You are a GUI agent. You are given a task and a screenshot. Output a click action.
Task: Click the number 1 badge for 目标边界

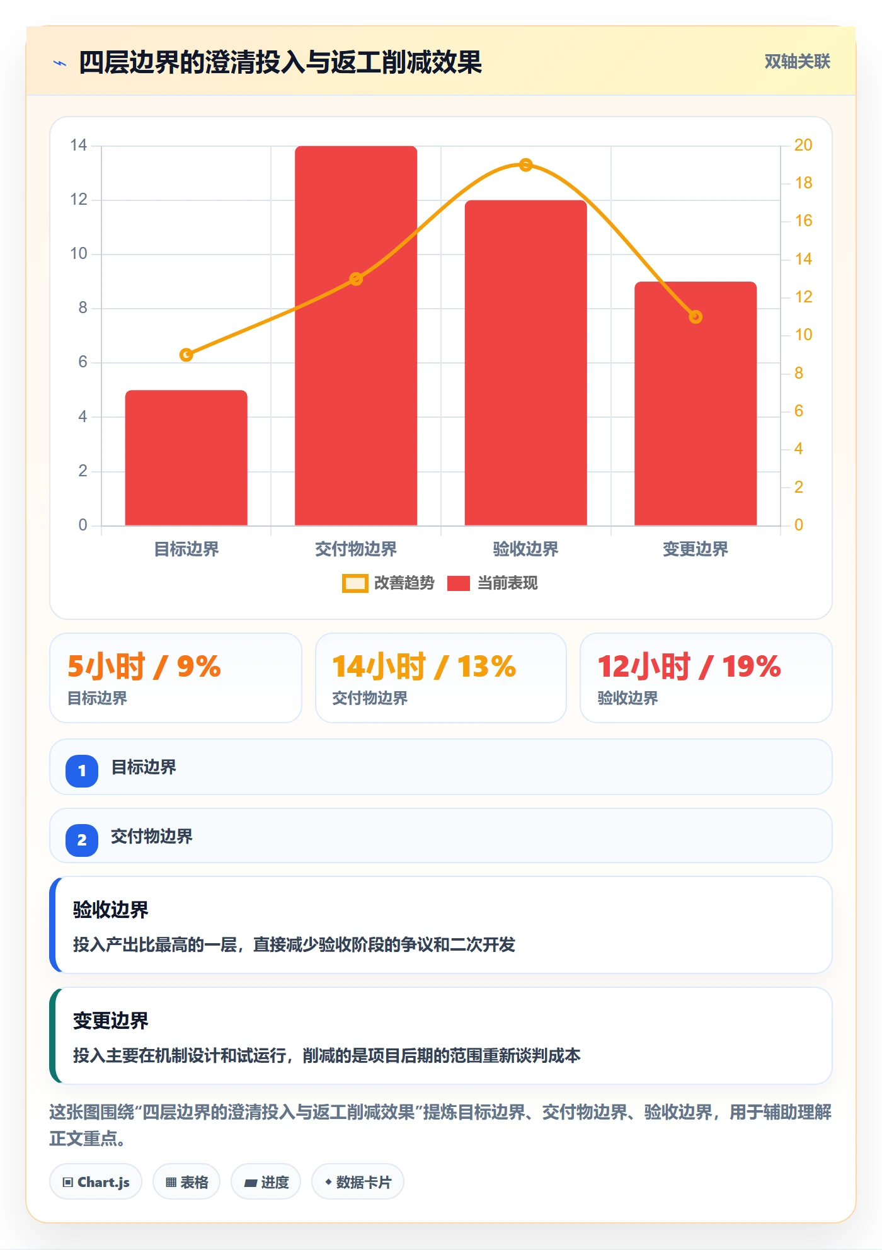[x=82, y=771]
